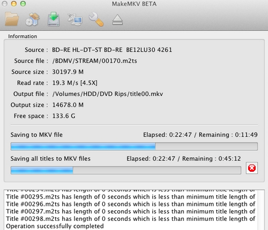The image size is (268, 230).
Task: Start streaming with the satellite dish icon
Action: [75, 19]
